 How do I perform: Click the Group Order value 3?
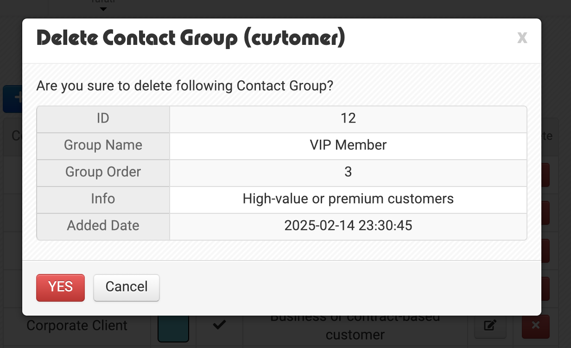(348, 172)
